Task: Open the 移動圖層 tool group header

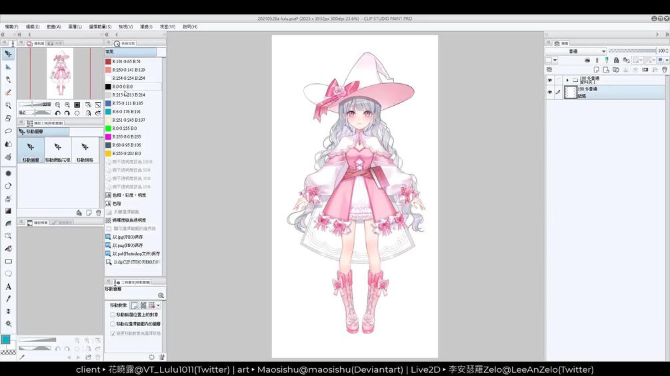Action: pyautogui.click(x=43, y=132)
